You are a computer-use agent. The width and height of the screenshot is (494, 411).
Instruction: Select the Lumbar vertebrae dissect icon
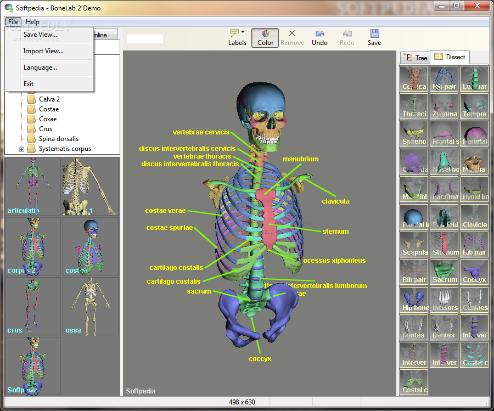click(x=474, y=78)
